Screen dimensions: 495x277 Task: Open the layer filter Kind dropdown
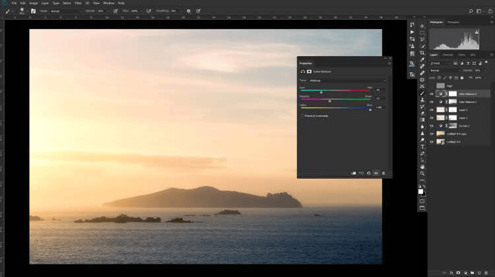tap(441, 64)
